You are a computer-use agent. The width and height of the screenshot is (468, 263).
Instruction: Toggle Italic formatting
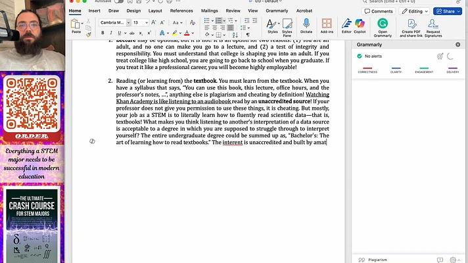pos(111,33)
